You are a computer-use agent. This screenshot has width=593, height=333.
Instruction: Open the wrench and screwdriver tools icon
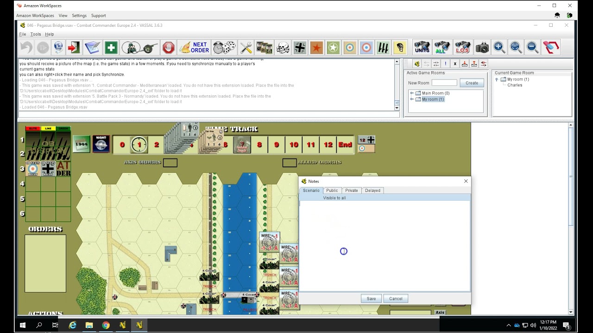246,47
